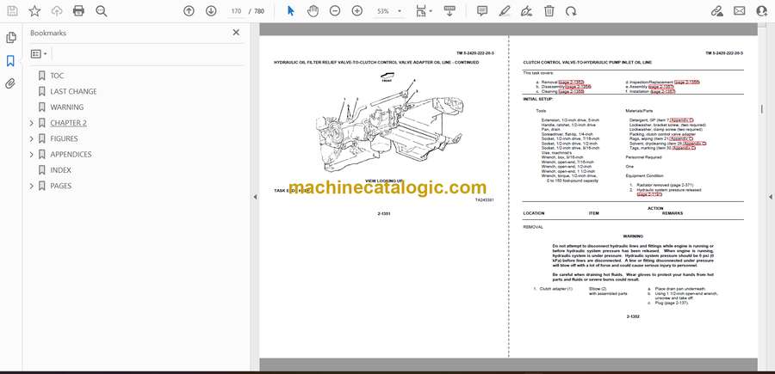The width and height of the screenshot is (775, 374).
Task: Click the print icon in toolbar
Action: (79, 11)
